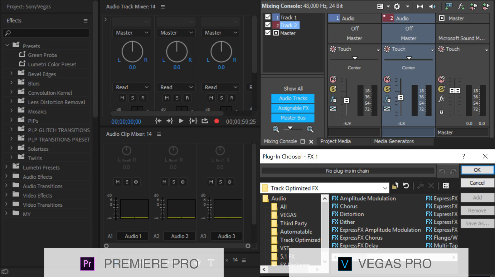The image size is (495, 277).
Task: Select the VEGAS folder in Plug-In Chooser
Action: click(288, 215)
